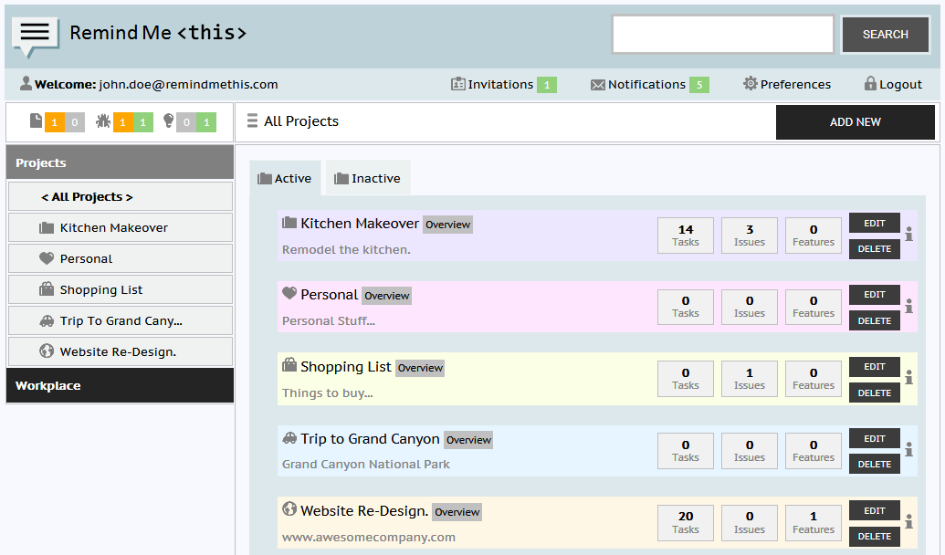Click the bug icon in the summary bar
This screenshot has width=945, height=555.
pos(103,121)
